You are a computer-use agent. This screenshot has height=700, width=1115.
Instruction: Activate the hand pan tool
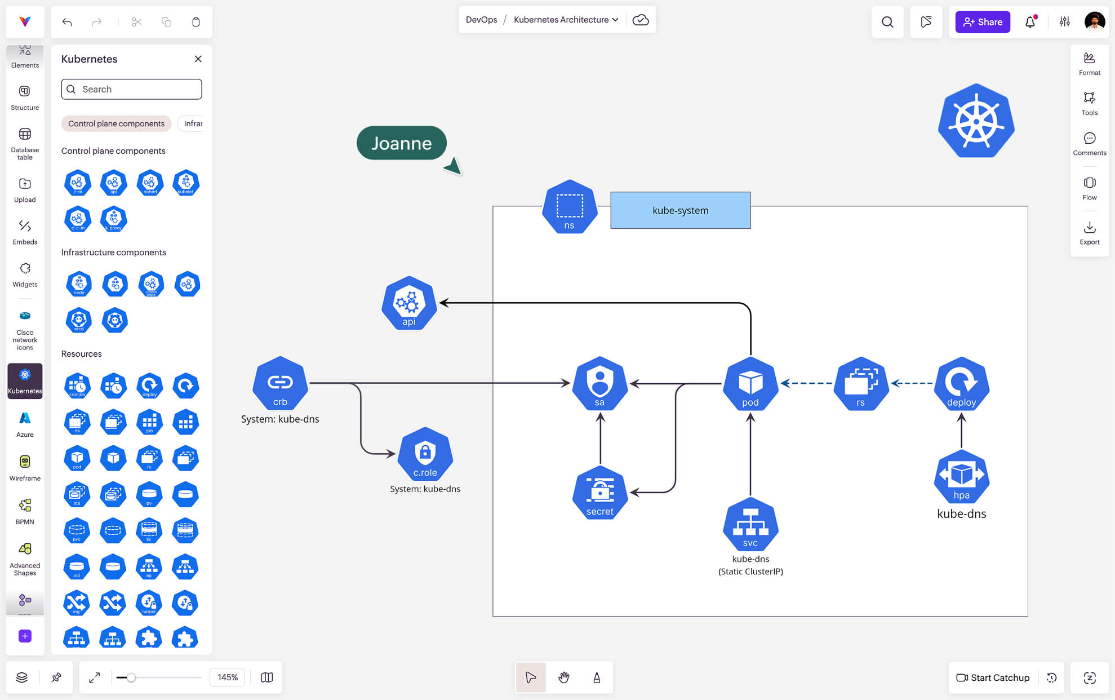click(x=564, y=677)
